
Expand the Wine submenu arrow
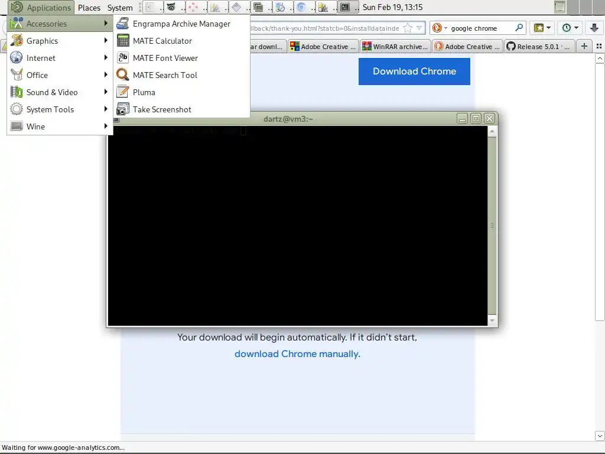pyautogui.click(x=106, y=127)
